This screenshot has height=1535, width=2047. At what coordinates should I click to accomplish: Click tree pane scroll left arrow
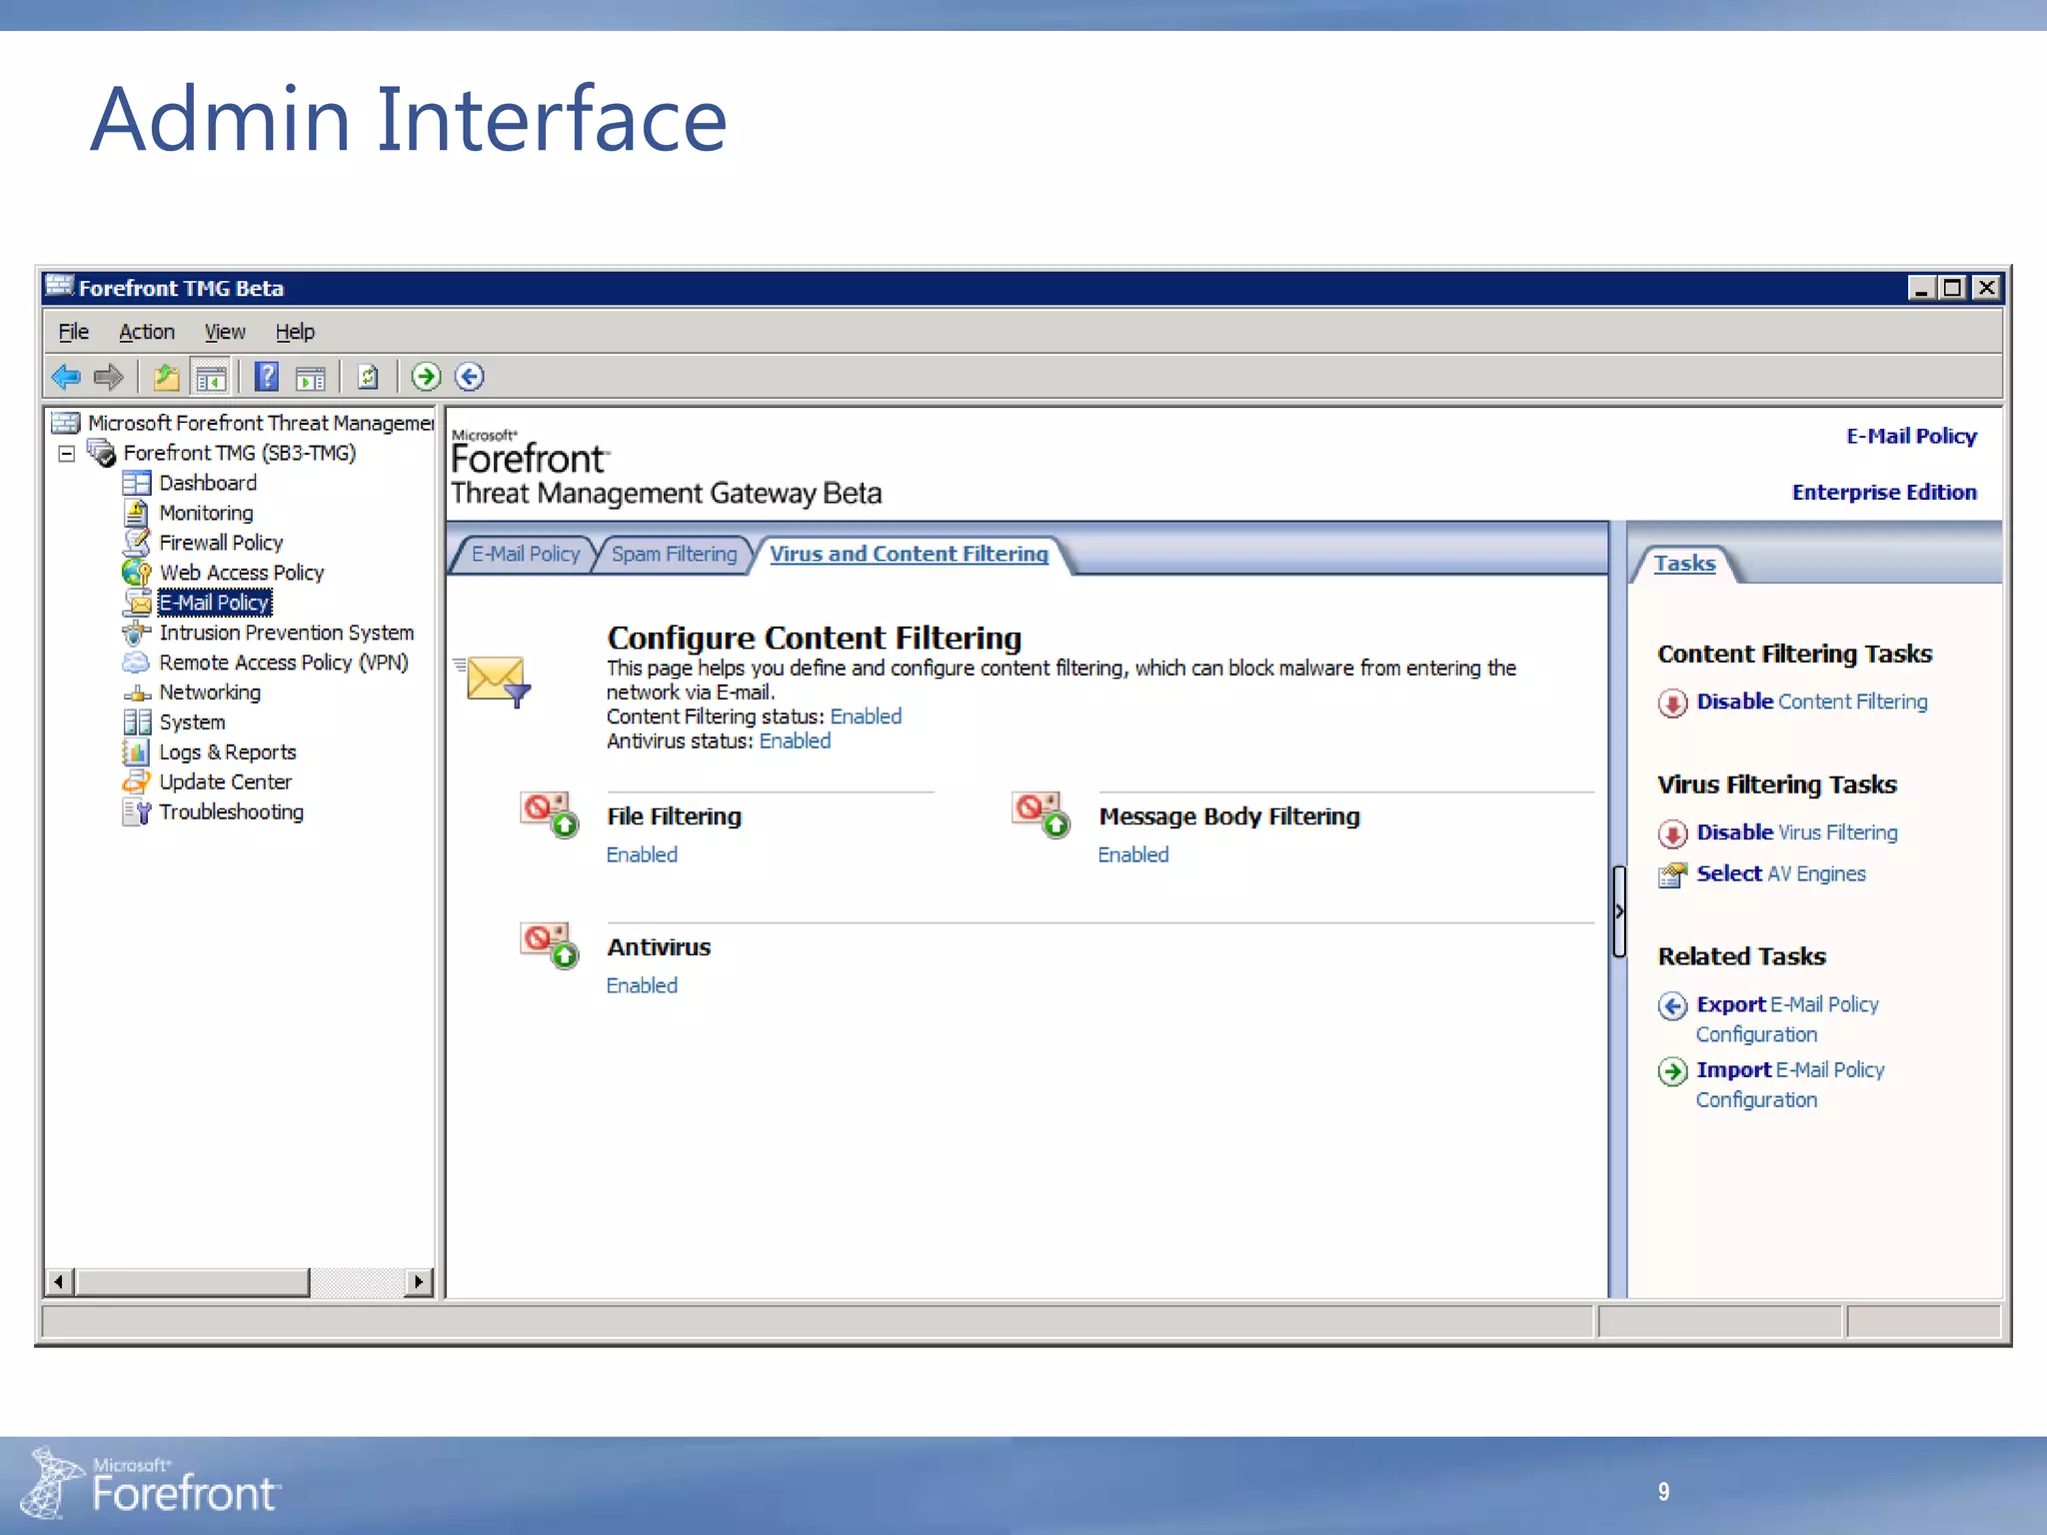(60, 1281)
